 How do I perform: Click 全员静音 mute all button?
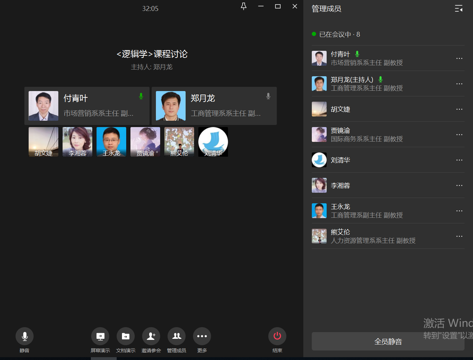388,341
